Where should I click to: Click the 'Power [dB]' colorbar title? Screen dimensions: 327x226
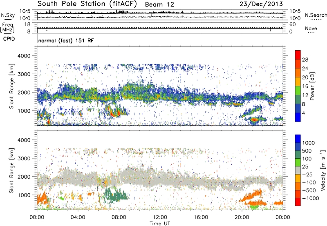click(x=312, y=86)
